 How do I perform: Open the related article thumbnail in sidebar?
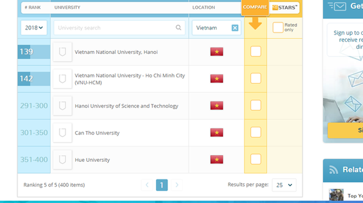[336, 195]
